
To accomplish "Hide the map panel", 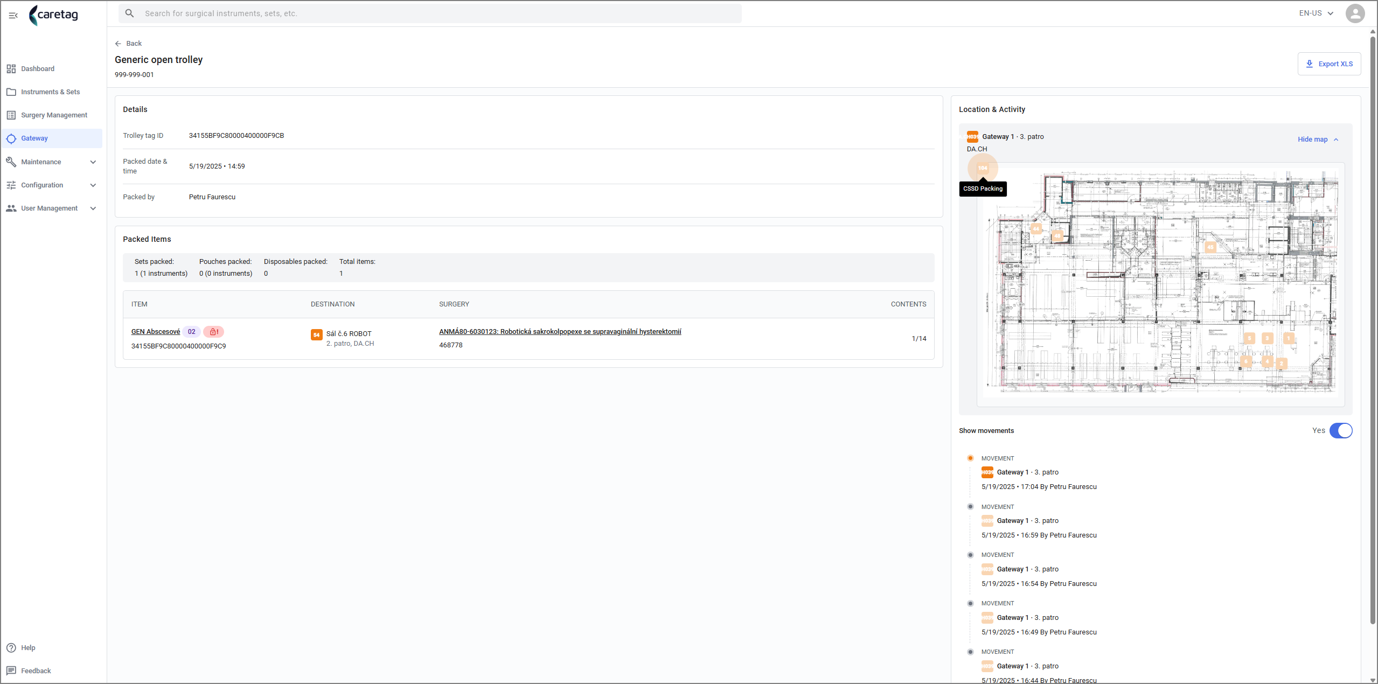I will (x=1318, y=139).
